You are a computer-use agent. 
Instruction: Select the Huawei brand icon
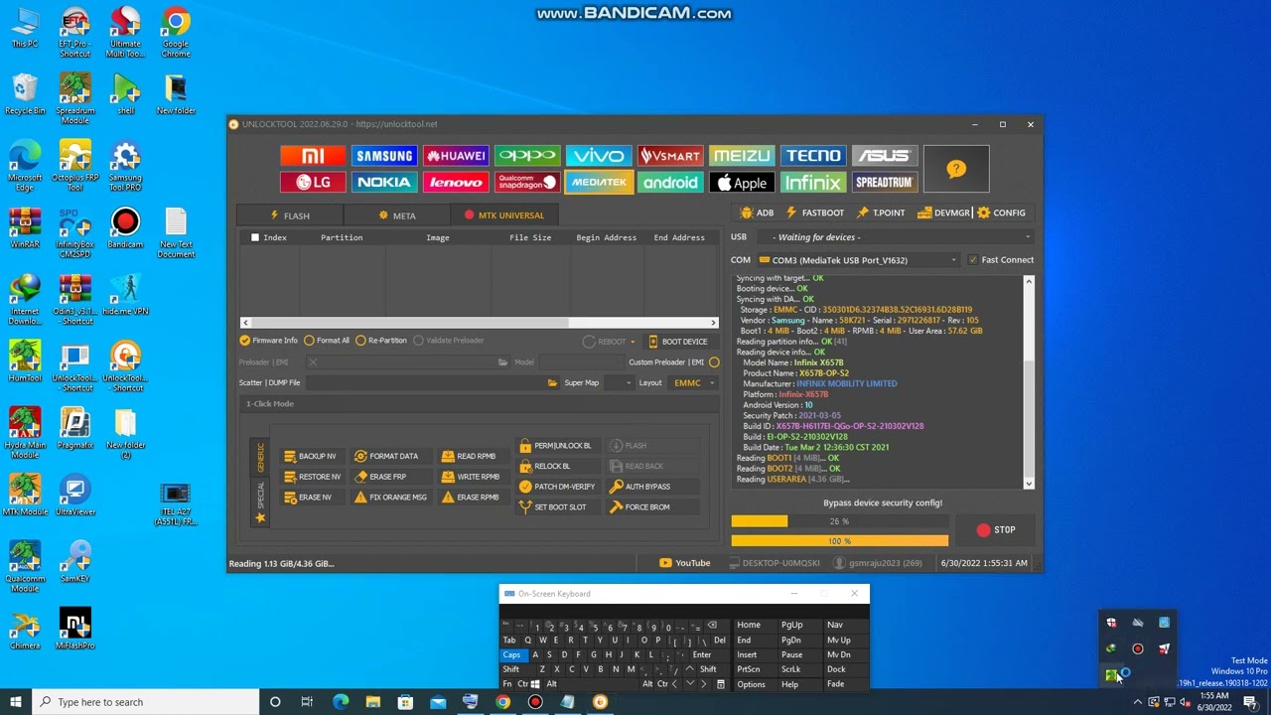pos(456,156)
